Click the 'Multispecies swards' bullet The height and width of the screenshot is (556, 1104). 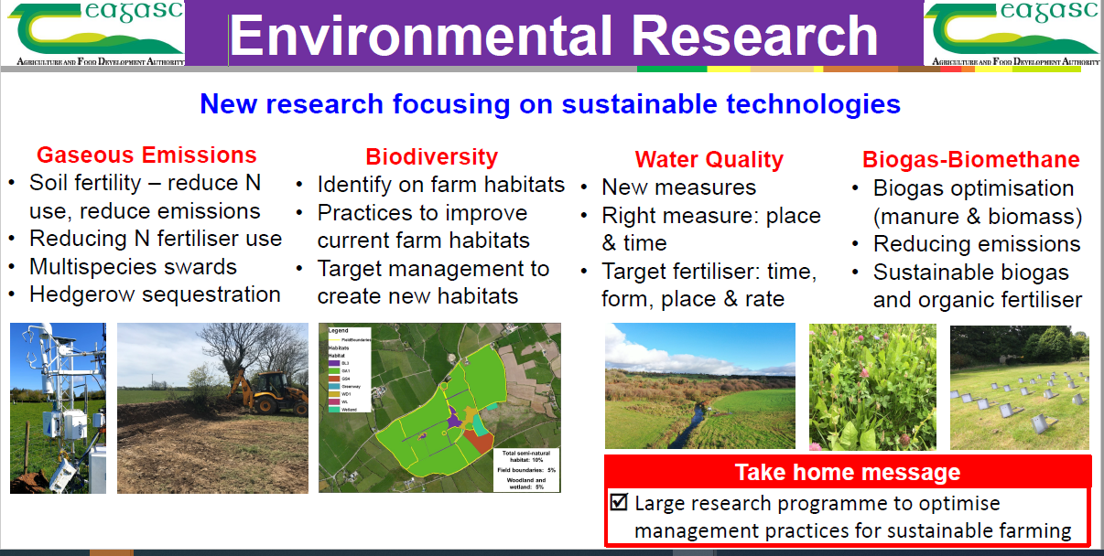pyautogui.click(x=133, y=267)
